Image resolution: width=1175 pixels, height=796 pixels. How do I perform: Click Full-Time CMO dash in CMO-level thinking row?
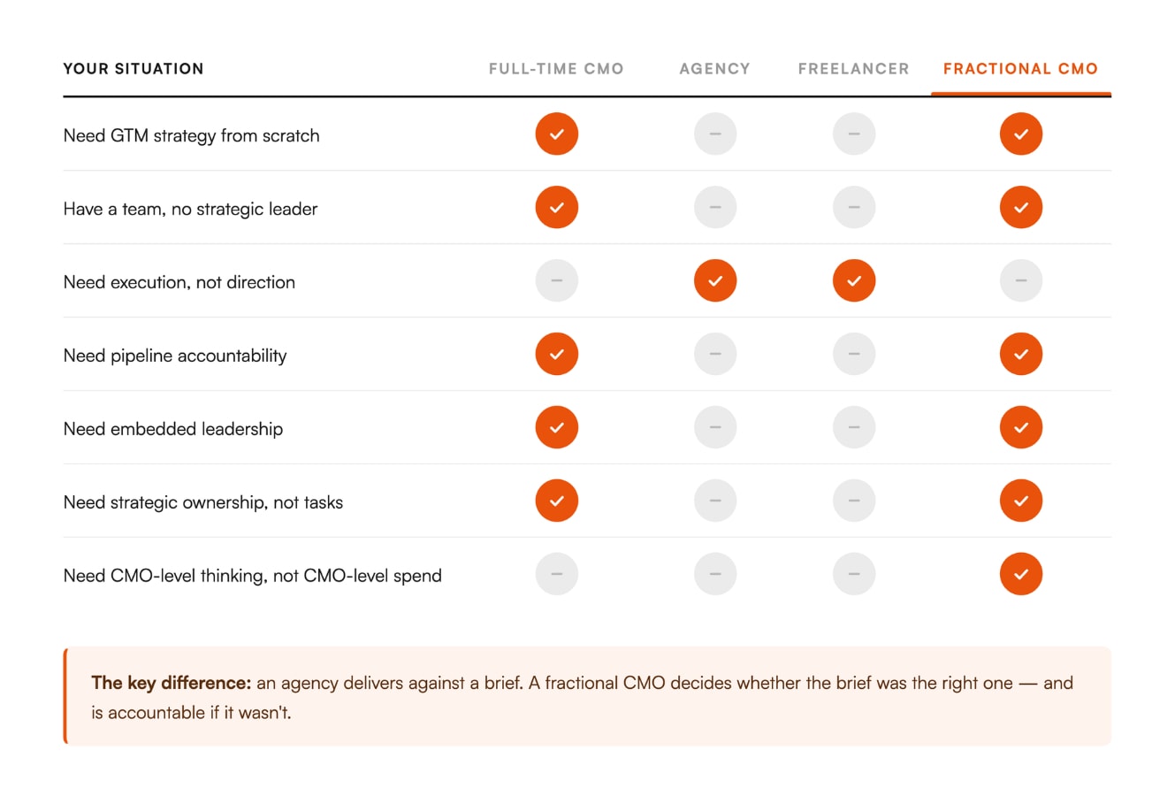[x=556, y=574]
